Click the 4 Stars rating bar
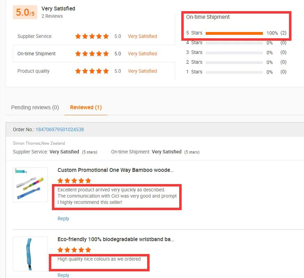 234,43
